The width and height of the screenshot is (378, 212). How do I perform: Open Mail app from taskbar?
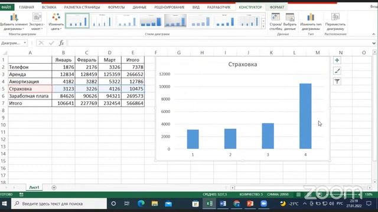tap(168, 204)
